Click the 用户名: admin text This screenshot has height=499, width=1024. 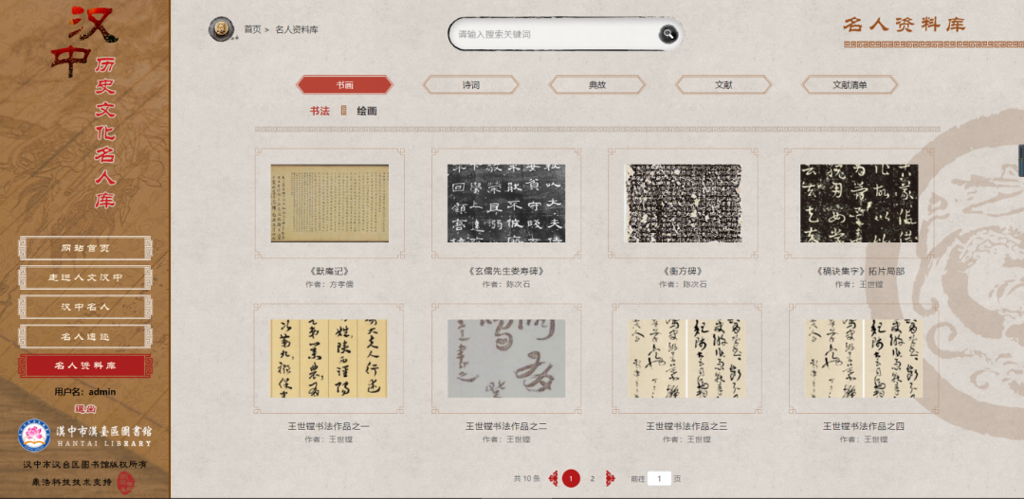coord(85,392)
